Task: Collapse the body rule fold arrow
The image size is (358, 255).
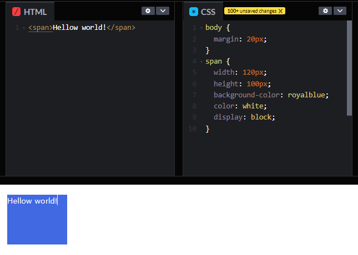Action: pos(201,28)
